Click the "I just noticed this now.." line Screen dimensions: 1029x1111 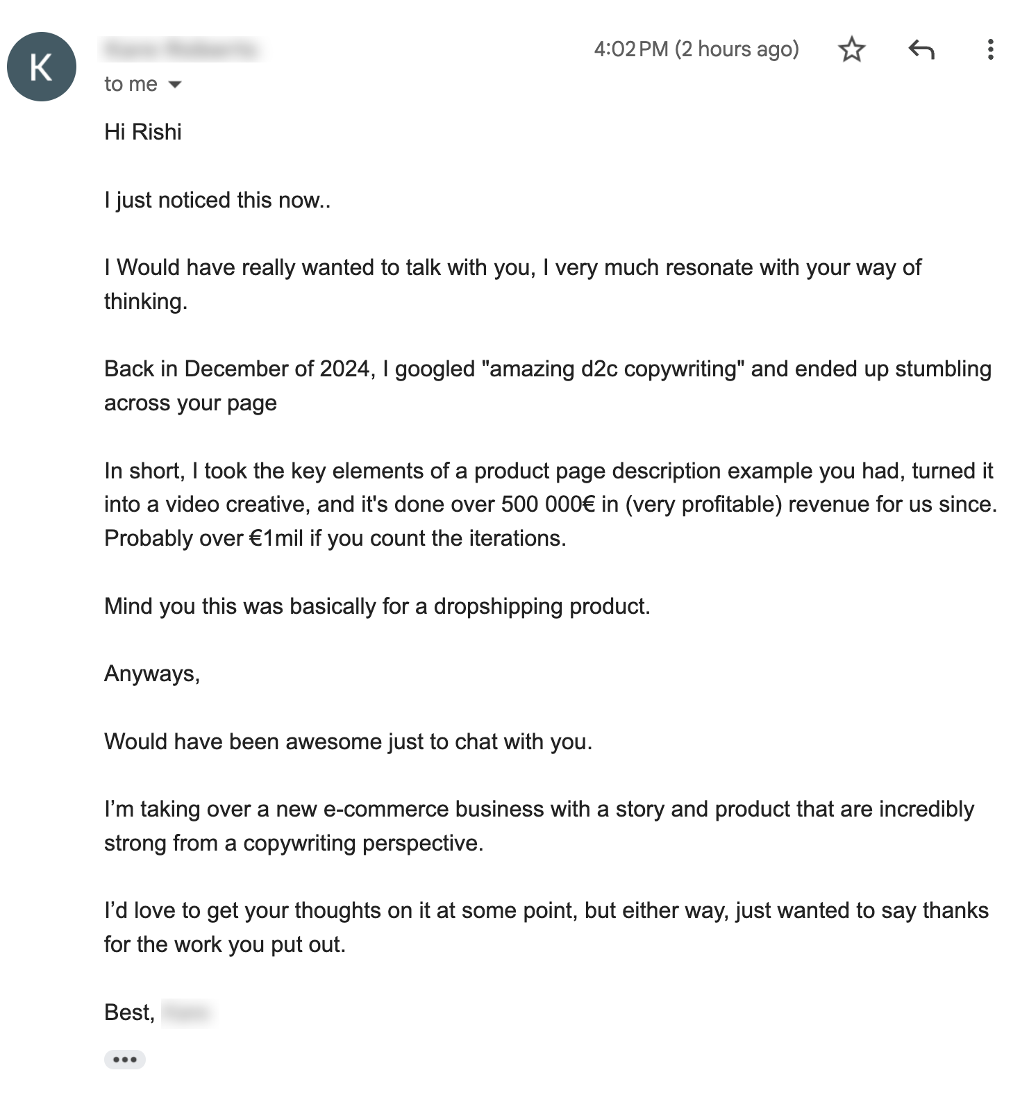217,200
